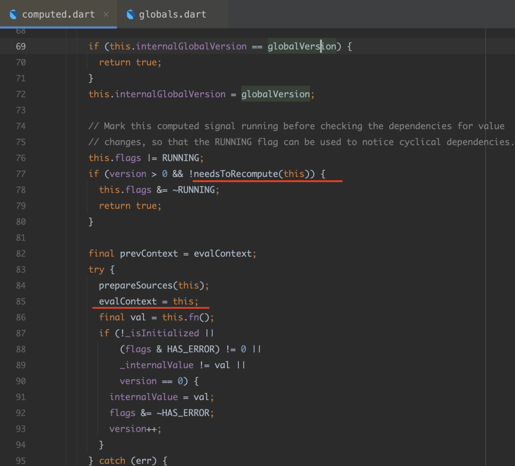515x466 pixels.
Task: Click line number 69 in the gutter
Action: 21,46
